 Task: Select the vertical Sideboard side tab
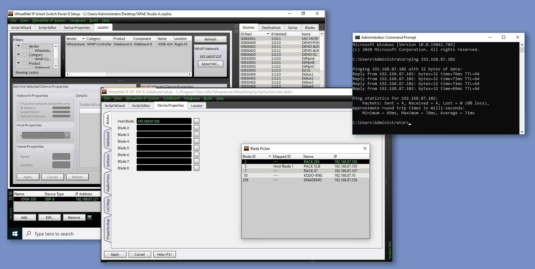pos(108,139)
